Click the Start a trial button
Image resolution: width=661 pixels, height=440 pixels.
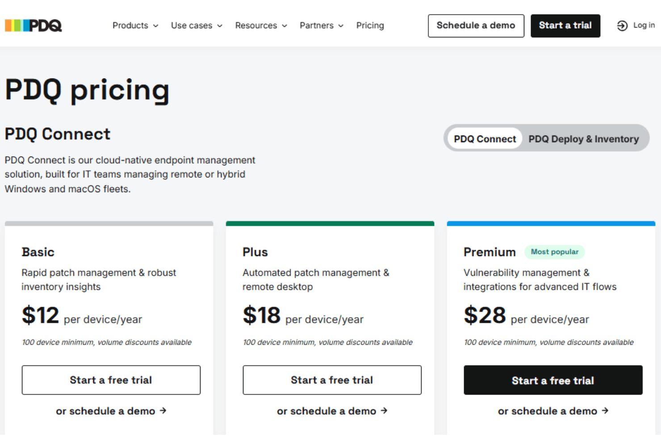tap(565, 26)
